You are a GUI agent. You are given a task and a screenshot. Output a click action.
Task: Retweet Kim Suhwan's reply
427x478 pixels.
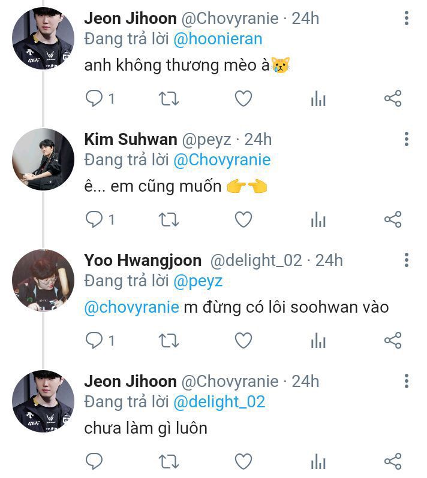pos(169,220)
